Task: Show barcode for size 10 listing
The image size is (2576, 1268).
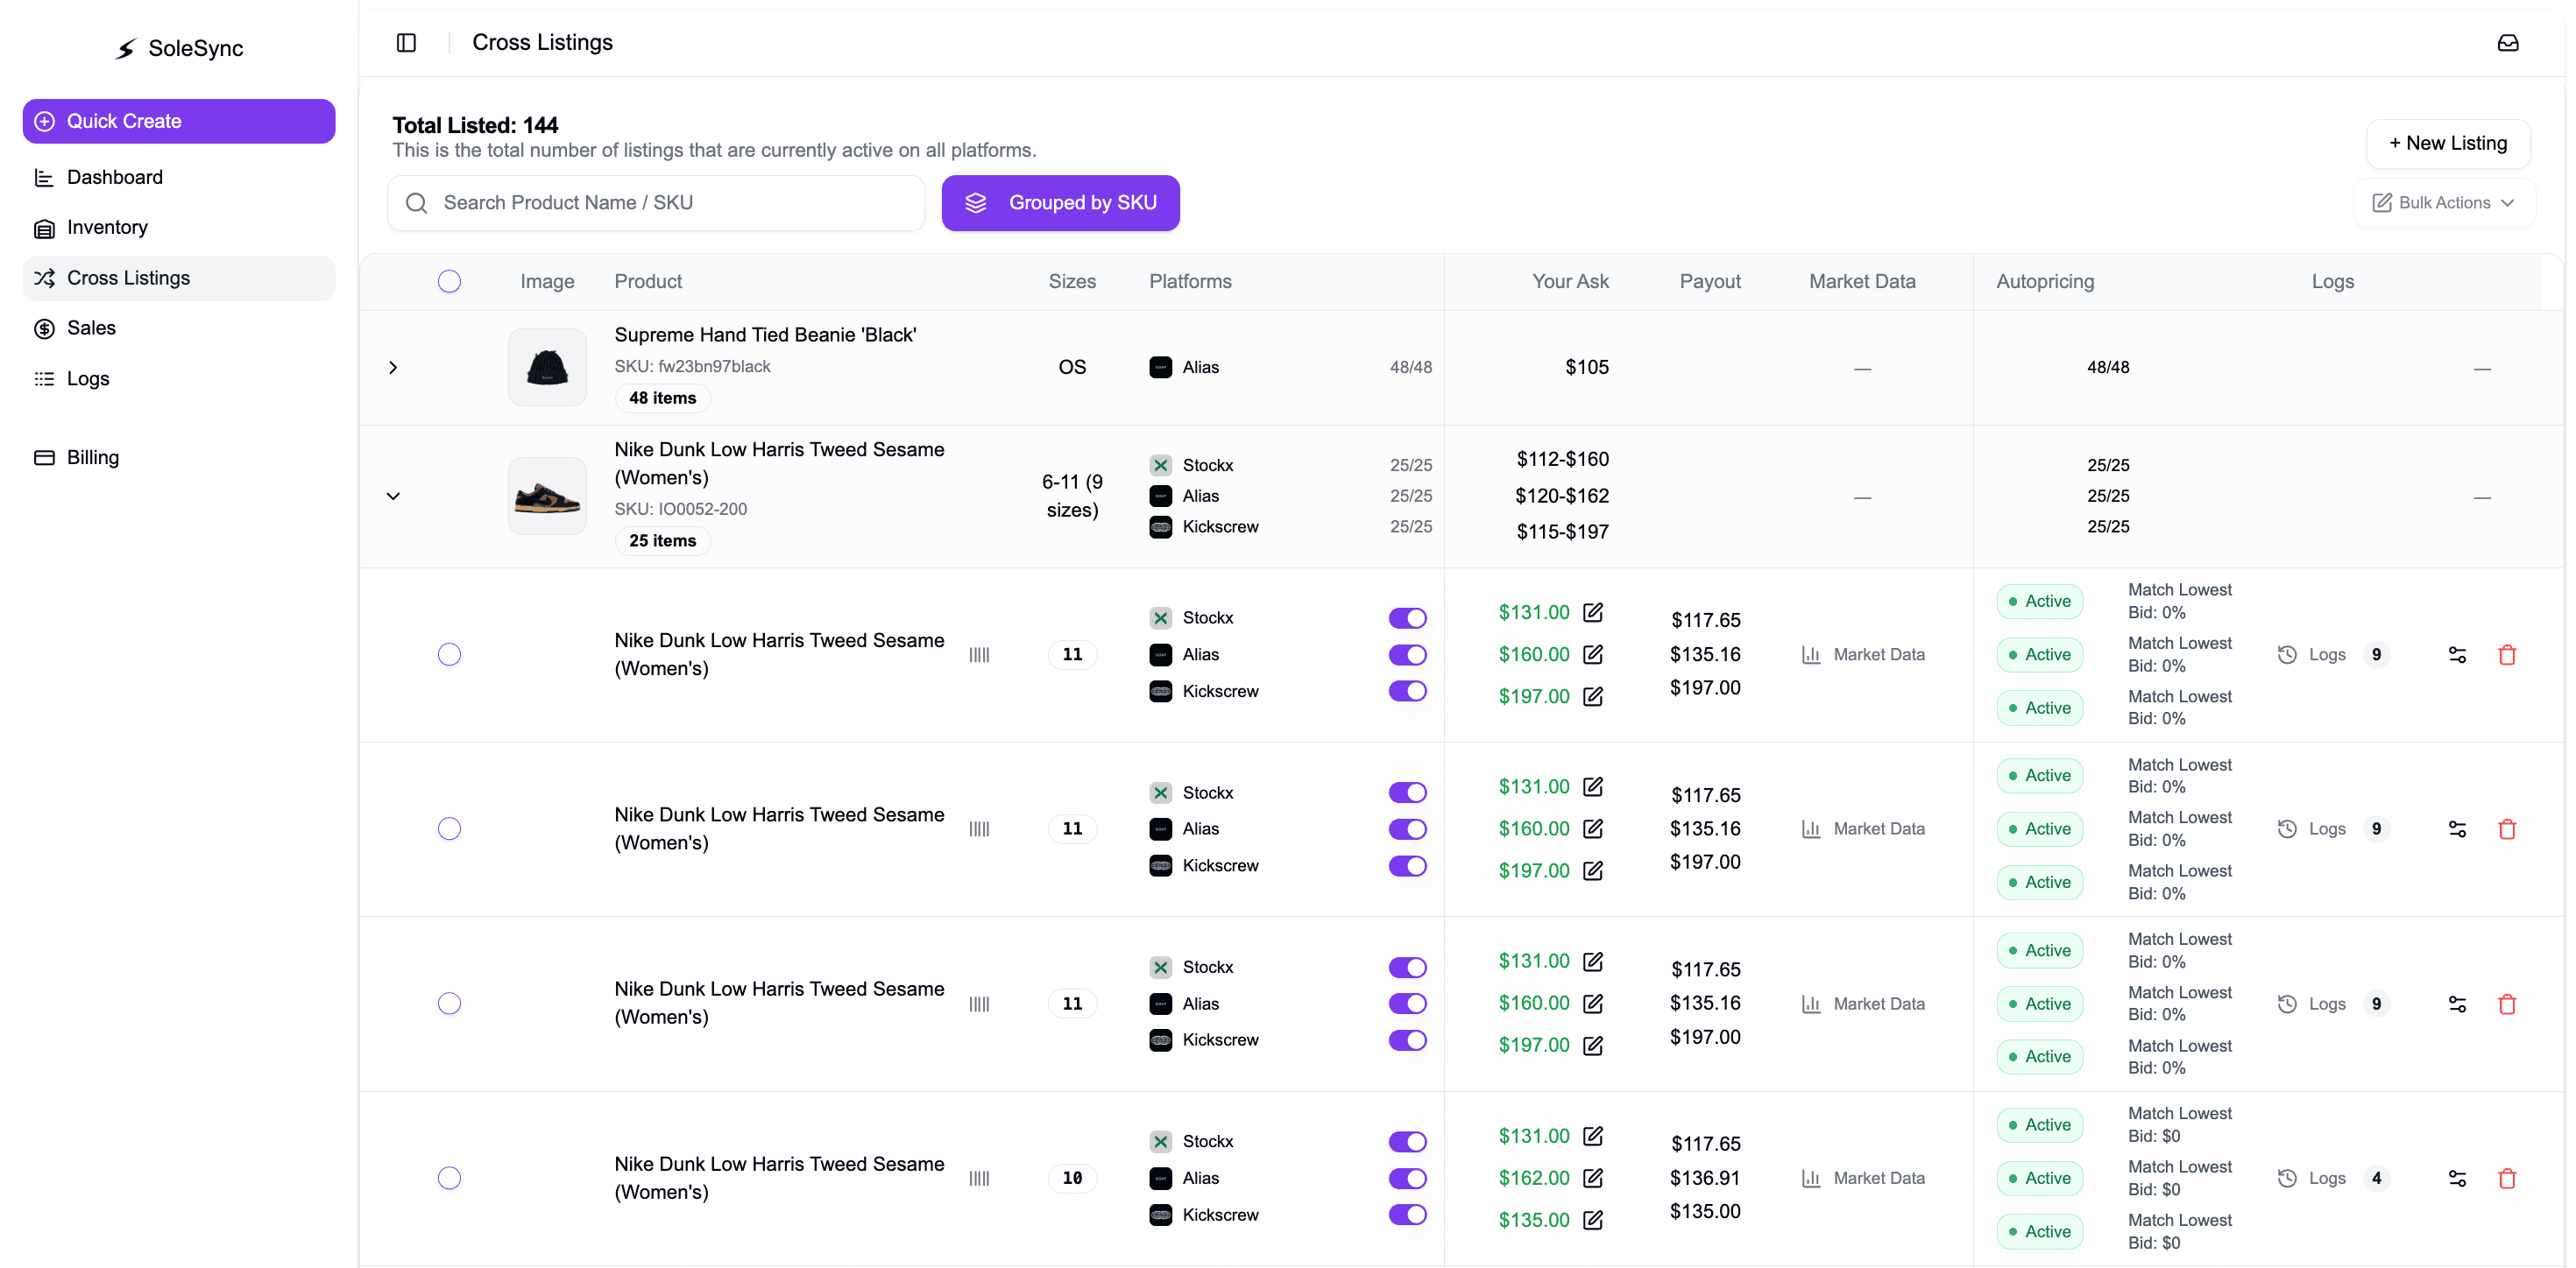Action: 979,1179
